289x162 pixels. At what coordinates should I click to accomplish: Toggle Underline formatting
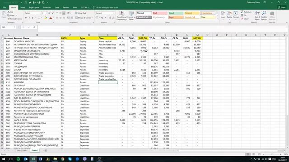(x=33, y=18)
